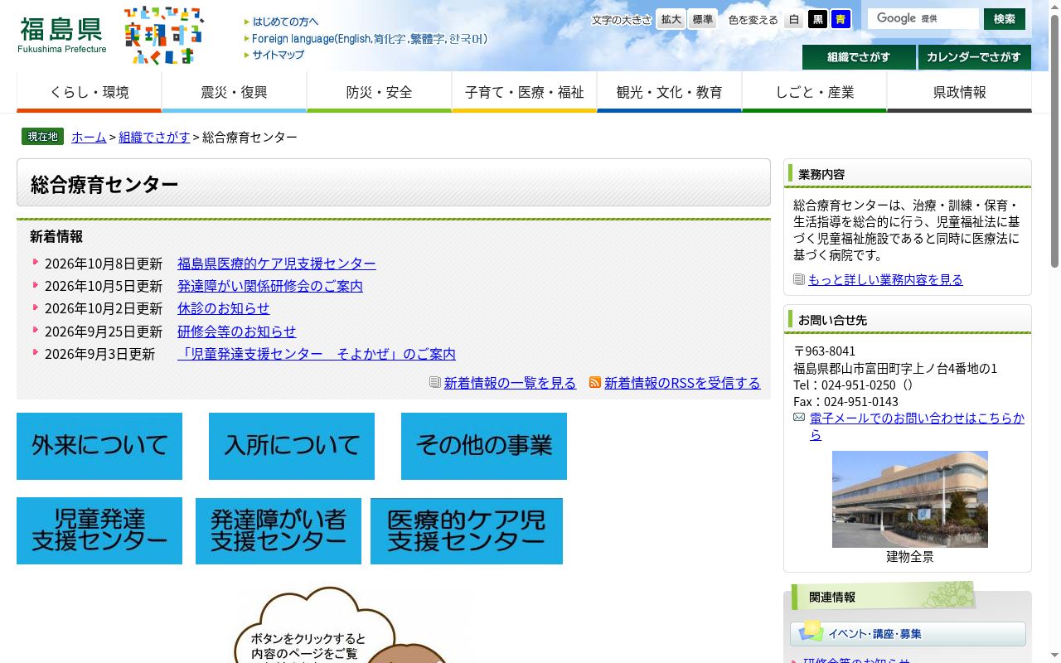
Task: Click the 児童発達支援センター blue button
Action: point(99,530)
